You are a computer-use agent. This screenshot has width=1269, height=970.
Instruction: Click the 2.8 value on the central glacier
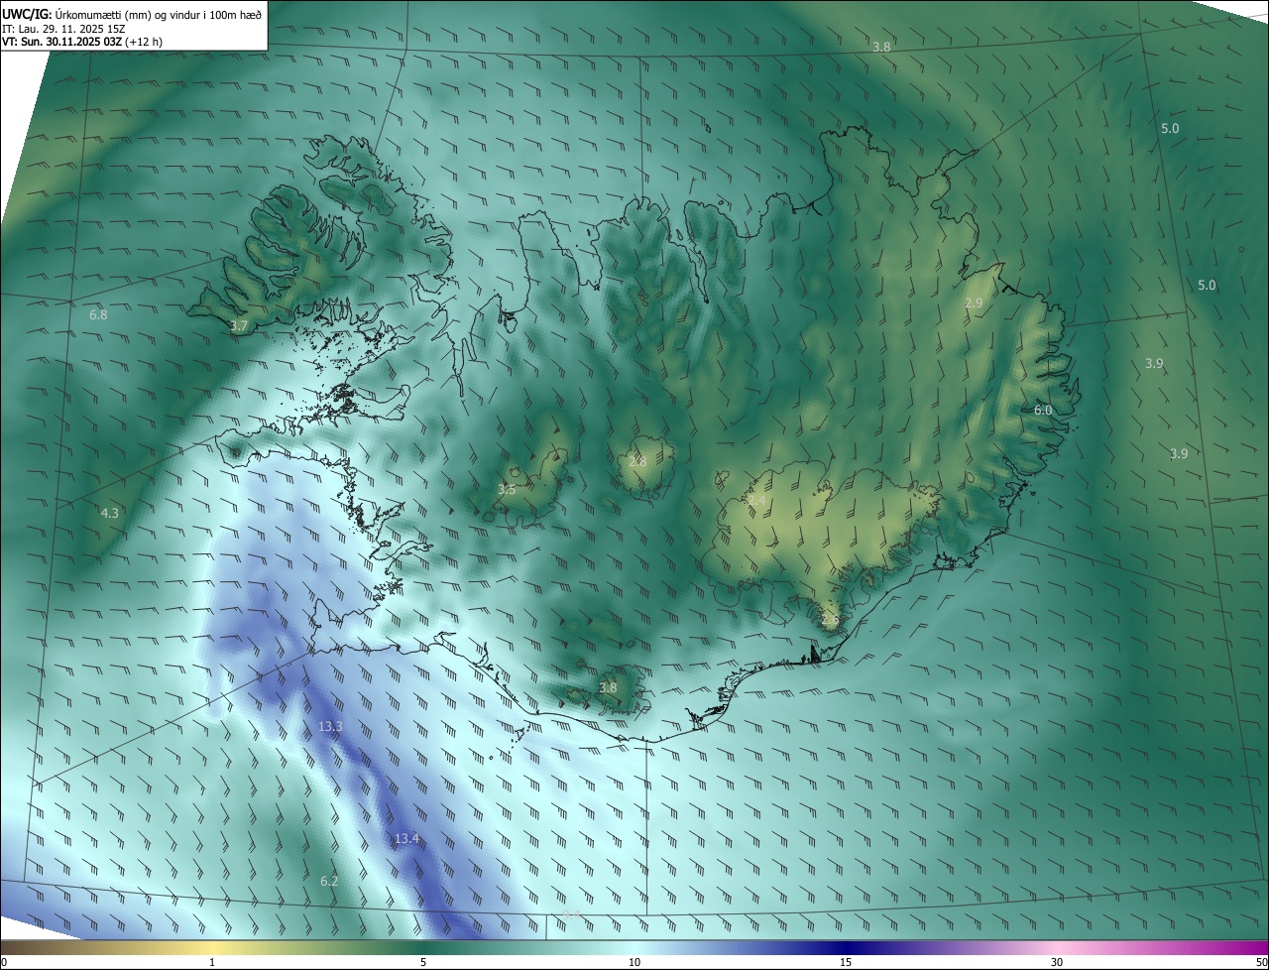(637, 461)
